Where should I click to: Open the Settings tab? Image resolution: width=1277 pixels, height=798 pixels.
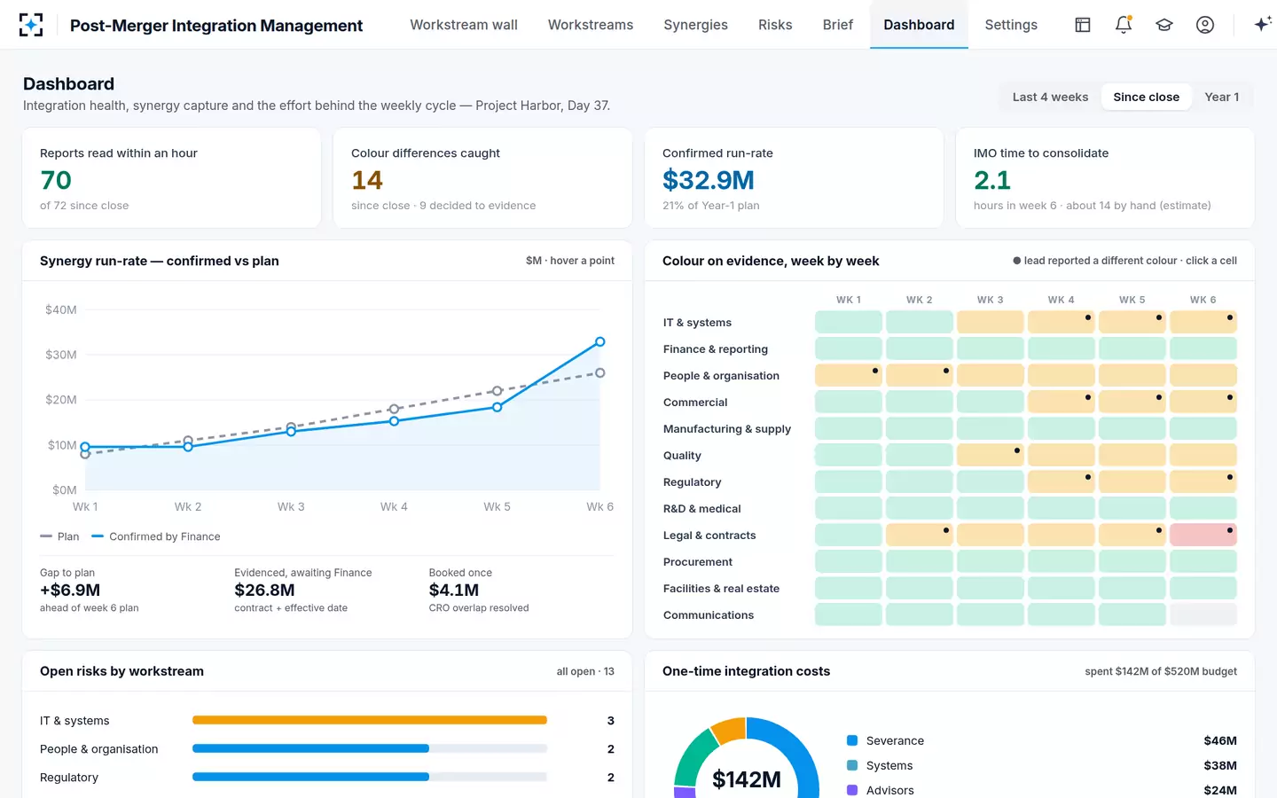[x=1011, y=25]
